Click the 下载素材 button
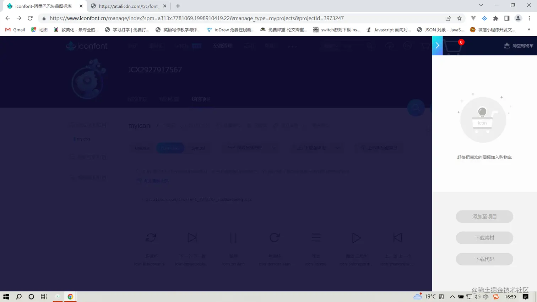The width and height of the screenshot is (537, 302). pos(484,238)
